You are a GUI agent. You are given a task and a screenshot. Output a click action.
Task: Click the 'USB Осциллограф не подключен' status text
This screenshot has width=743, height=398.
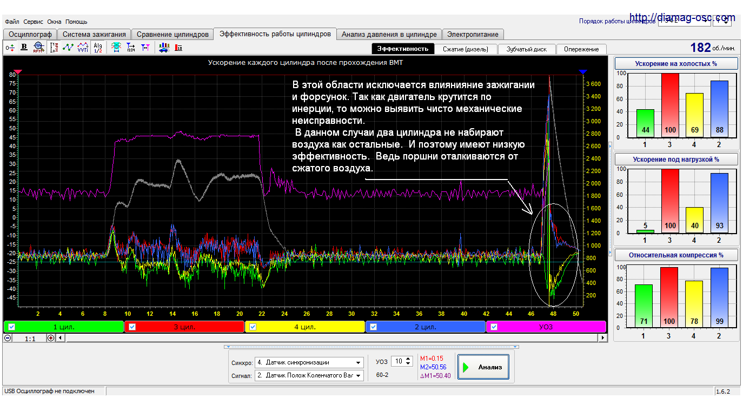tap(49, 391)
